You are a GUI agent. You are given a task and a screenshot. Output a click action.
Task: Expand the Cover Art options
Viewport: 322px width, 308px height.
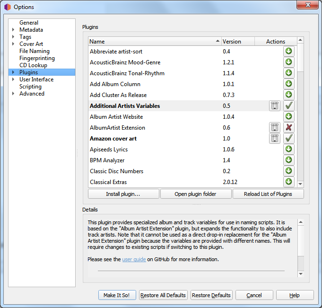click(x=13, y=44)
